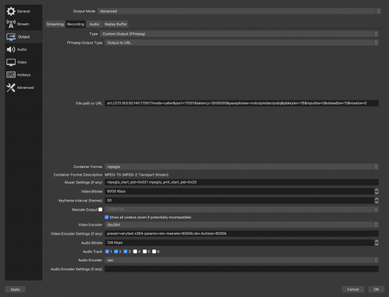The image size is (389, 297).
Task: Adjust Video Bitrate with stepper arrows
Action: (x=377, y=191)
